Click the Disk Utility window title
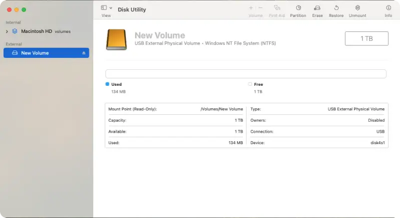 [132, 9]
